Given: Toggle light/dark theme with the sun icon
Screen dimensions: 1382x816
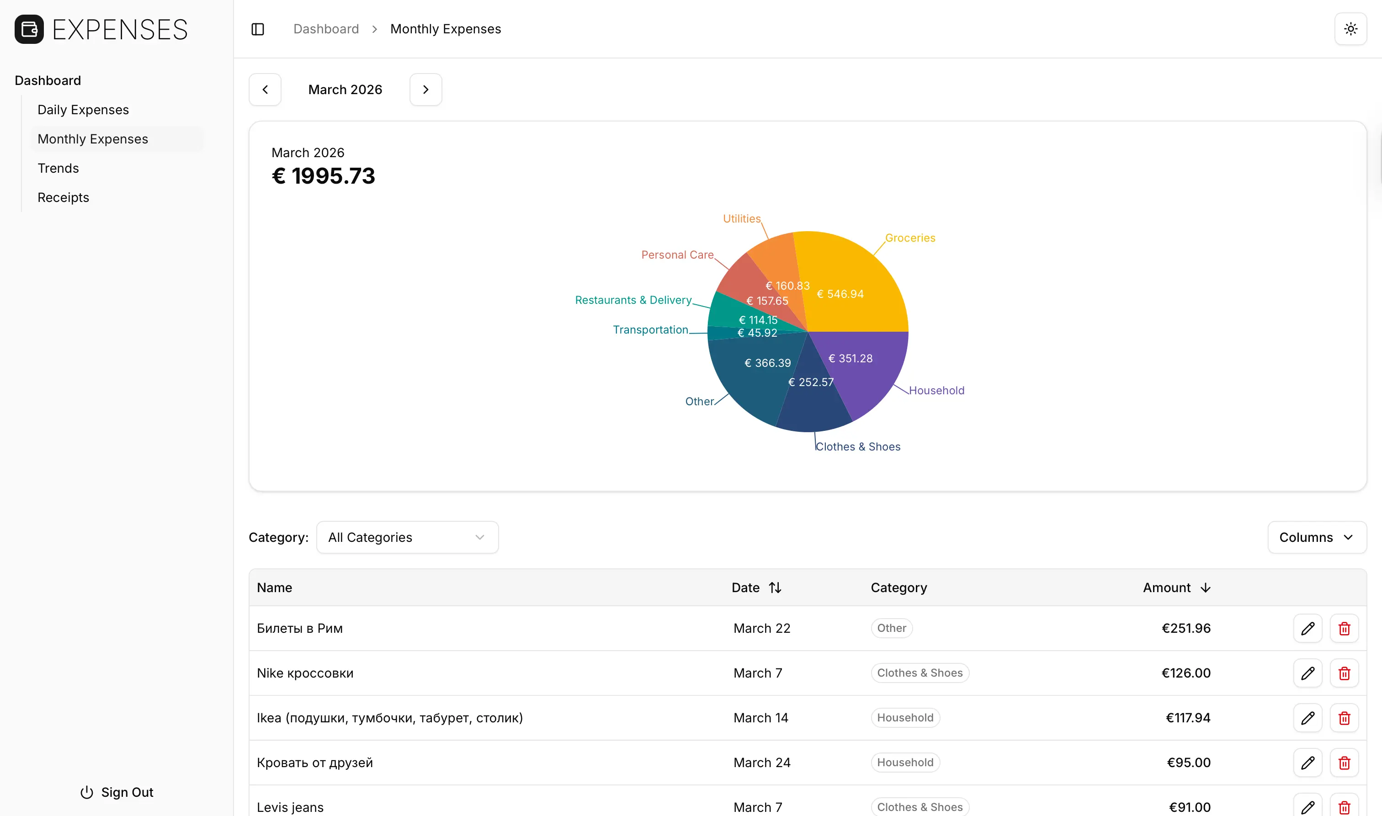Looking at the screenshot, I should pyautogui.click(x=1350, y=29).
